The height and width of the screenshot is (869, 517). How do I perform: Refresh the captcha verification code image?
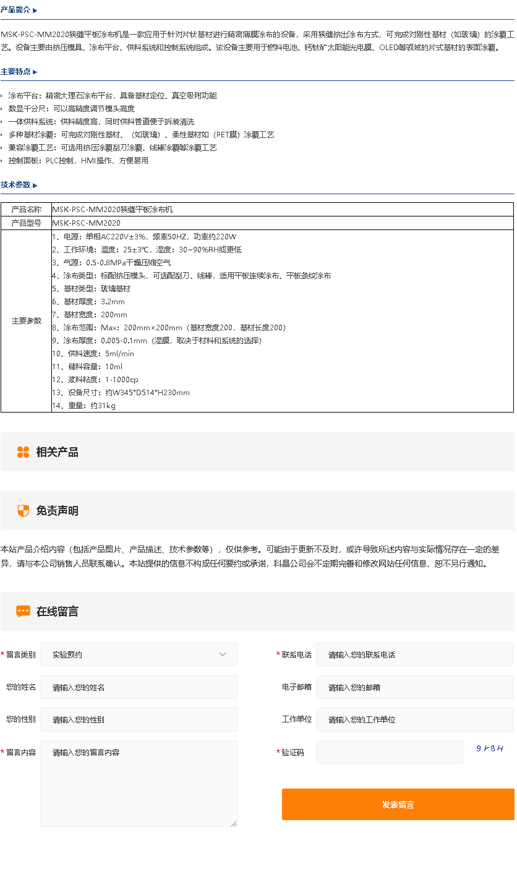coord(490,749)
